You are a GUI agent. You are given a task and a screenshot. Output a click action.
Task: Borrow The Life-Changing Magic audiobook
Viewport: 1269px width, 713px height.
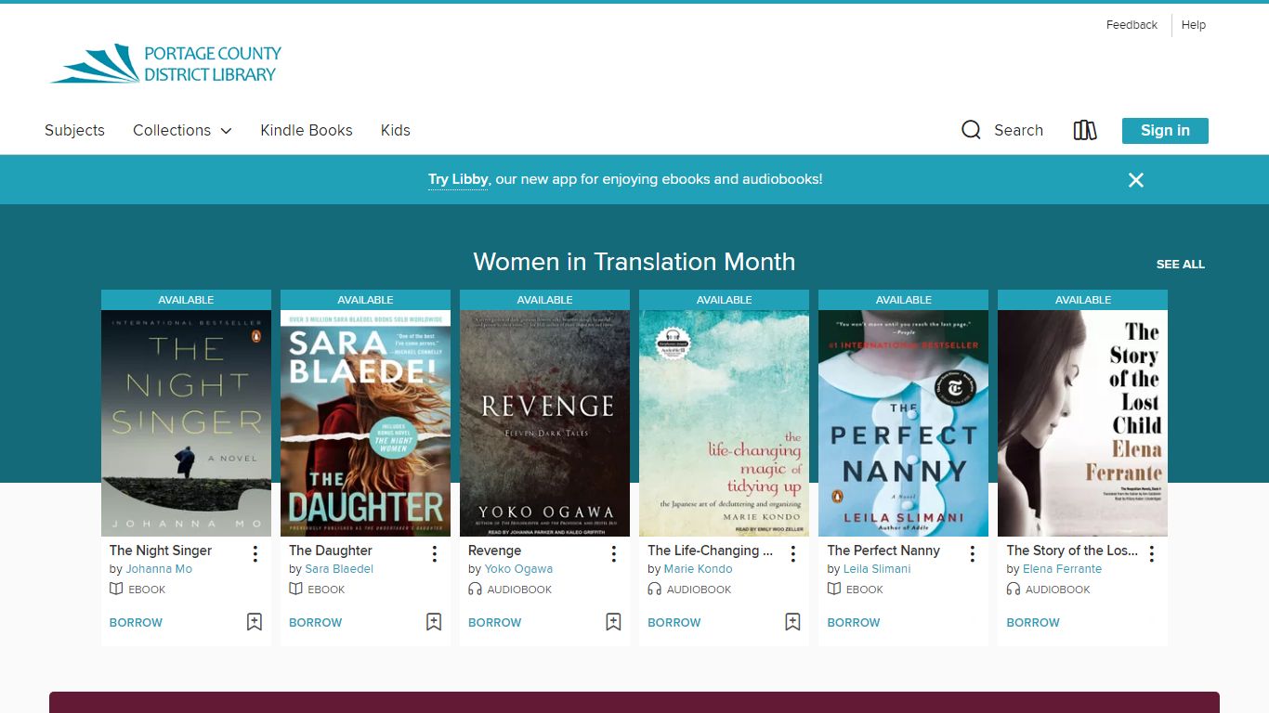[674, 623]
